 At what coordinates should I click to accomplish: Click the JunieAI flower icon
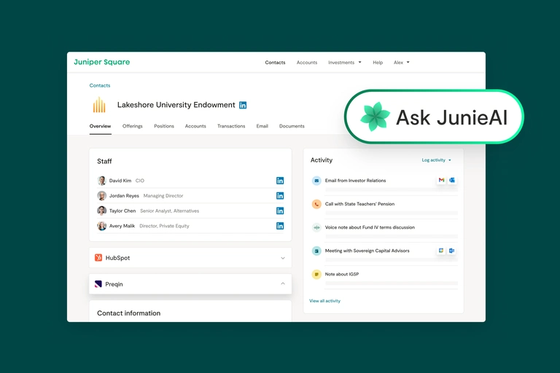click(375, 117)
